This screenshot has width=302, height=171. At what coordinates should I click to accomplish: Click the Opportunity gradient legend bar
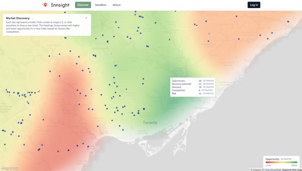[x=281, y=162]
